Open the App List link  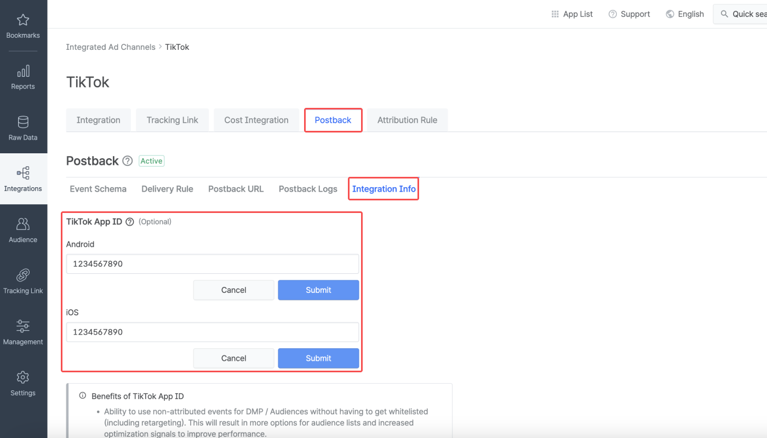(x=578, y=14)
